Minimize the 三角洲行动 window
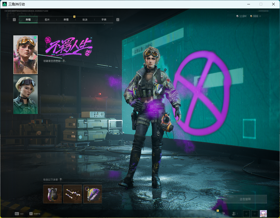280x218 pixels. [249, 4]
